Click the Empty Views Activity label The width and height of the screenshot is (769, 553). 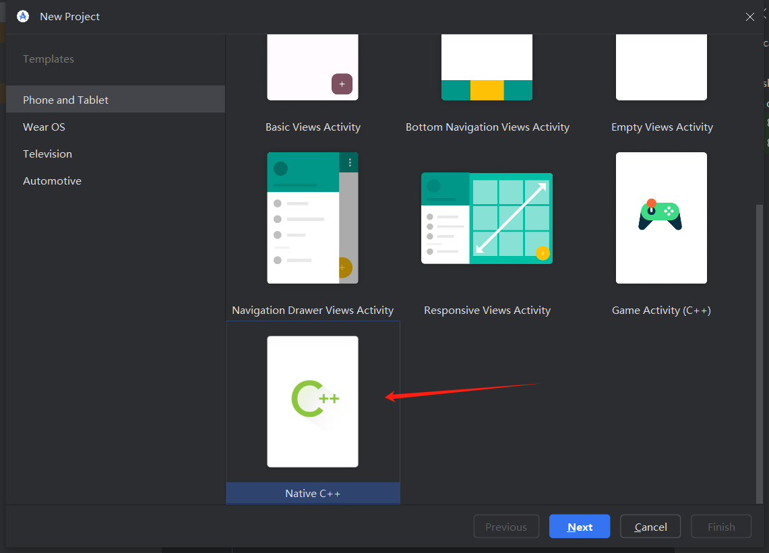pos(662,127)
